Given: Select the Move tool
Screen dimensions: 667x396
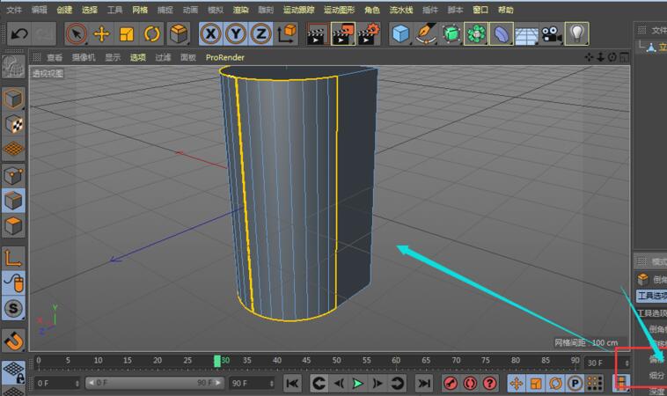Looking at the screenshot, I should (x=101, y=34).
